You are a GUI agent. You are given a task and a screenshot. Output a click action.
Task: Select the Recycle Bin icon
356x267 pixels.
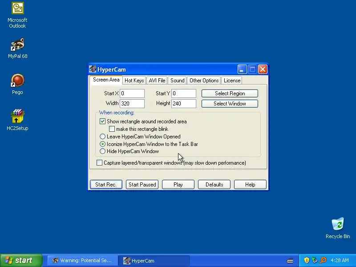(x=338, y=228)
